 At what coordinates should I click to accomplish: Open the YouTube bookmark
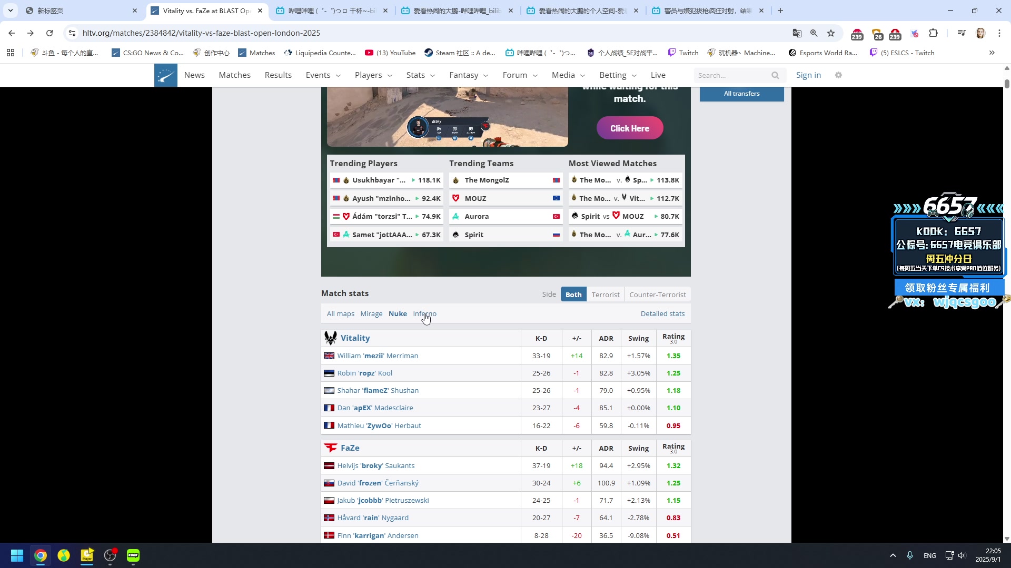point(390,53)
